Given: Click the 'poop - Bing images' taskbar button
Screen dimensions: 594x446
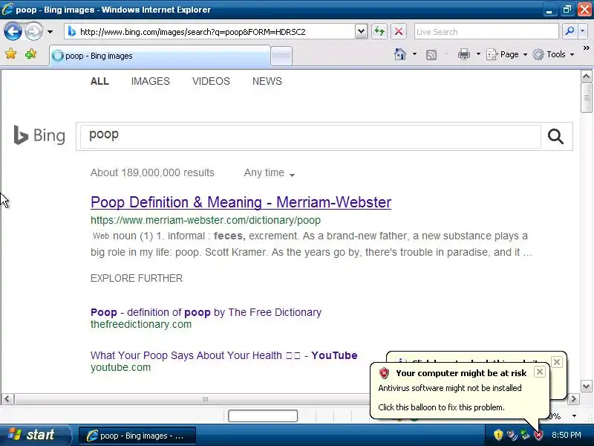Looking at the screenshot, I should click(137, 436).
